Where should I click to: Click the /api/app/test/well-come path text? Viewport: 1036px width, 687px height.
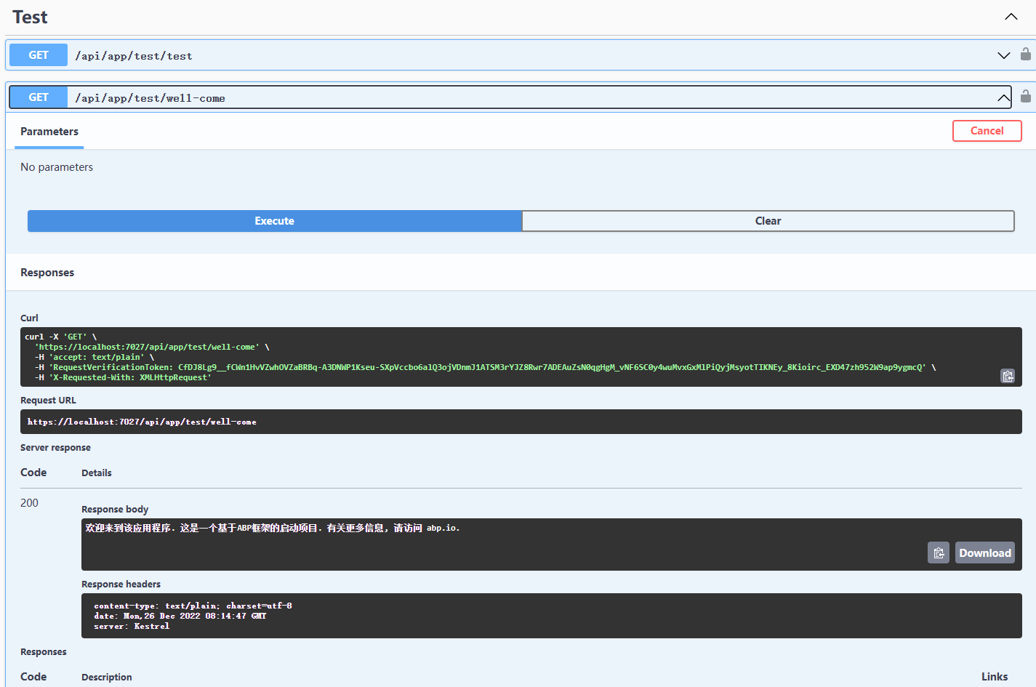(x=150, y=98)
